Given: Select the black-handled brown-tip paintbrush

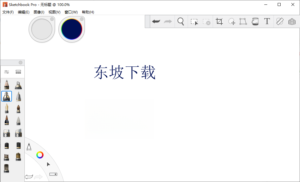Looking at the screenshot, I should coord(7,120).
